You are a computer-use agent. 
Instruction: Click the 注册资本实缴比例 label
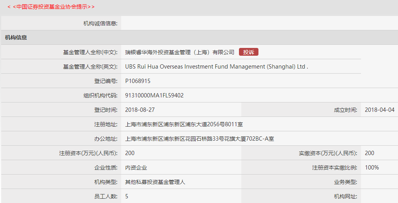[x=334, y=168]
